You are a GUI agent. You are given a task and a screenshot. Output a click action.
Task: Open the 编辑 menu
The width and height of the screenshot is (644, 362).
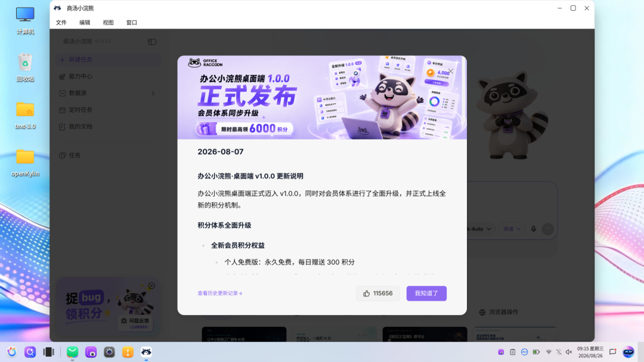pyautogui.click(x=85, y=23)
